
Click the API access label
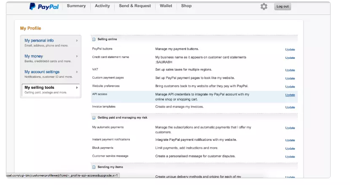(100, 94)
